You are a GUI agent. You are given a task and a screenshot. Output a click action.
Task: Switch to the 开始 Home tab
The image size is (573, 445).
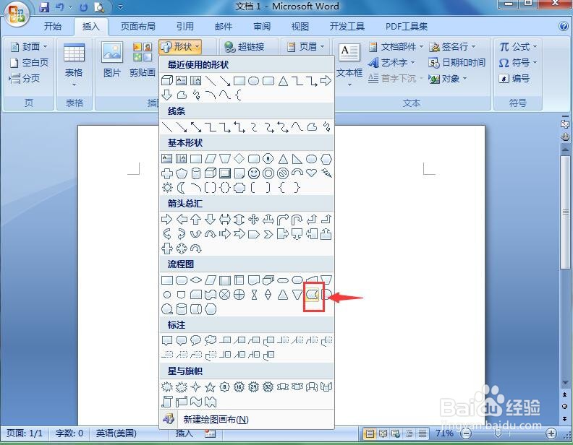point(53,26)
